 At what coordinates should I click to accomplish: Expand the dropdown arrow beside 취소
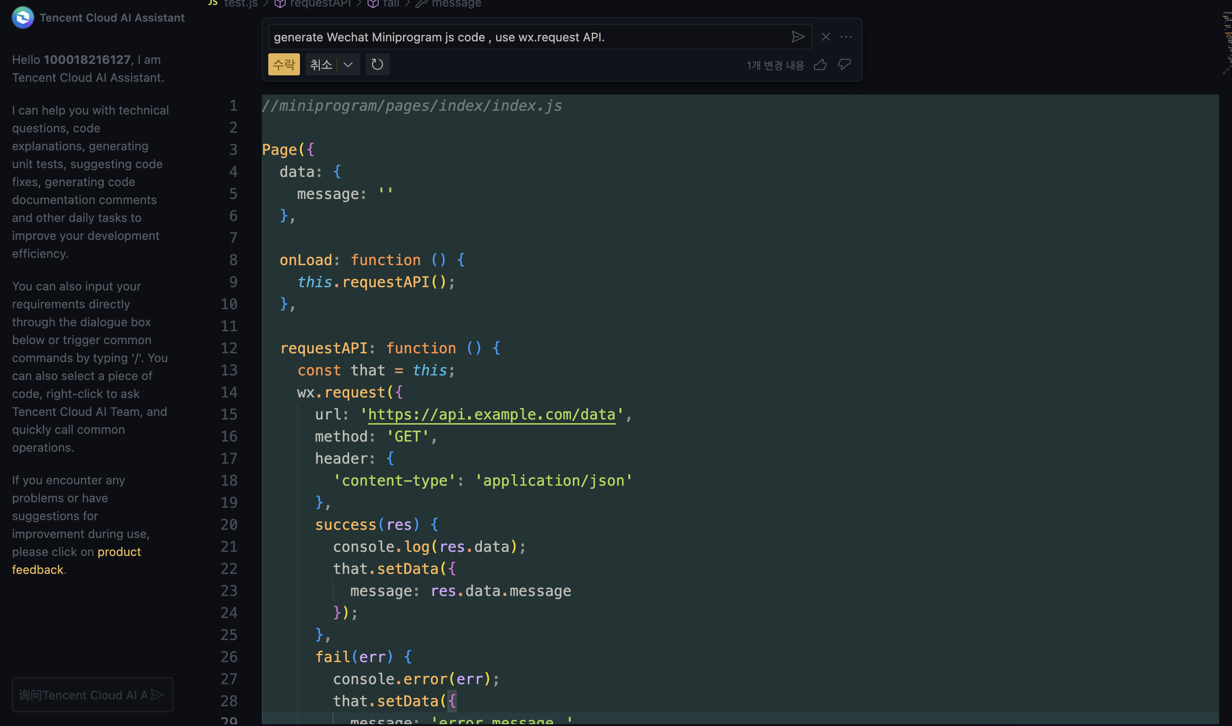348,65
